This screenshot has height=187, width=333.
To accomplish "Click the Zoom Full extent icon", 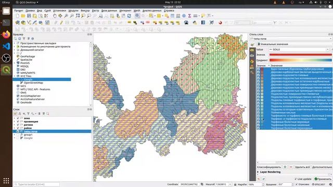I will pyautogui.click(x=78, y=16).
